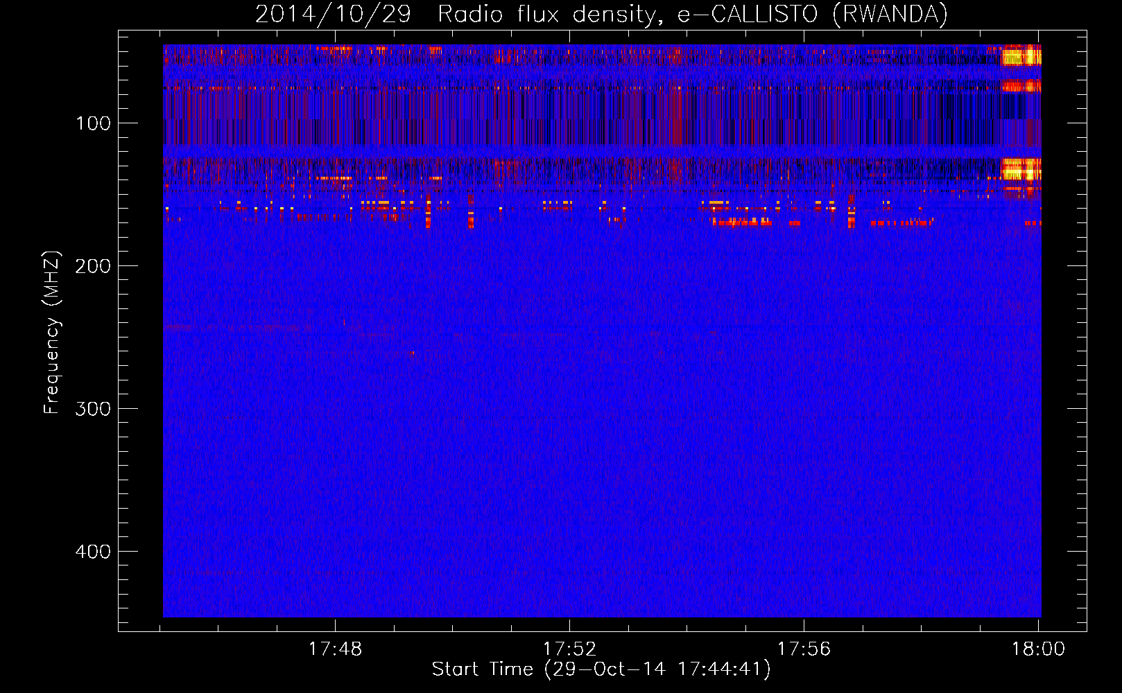
Task: Click the 17:52 time tick label
Action: [569, 649]
